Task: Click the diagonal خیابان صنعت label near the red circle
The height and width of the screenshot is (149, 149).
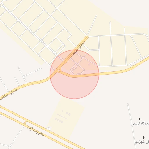Action: point(78,49)
